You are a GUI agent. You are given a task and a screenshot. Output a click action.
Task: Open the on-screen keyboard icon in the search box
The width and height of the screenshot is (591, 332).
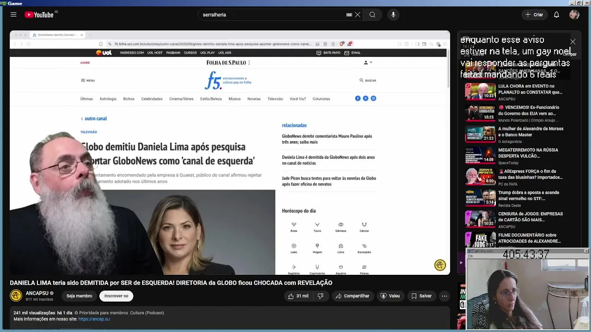pos(349,15)
